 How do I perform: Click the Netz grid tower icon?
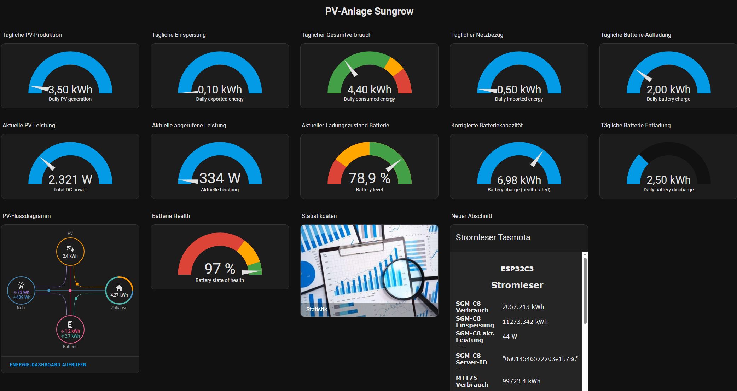(21, 285)
